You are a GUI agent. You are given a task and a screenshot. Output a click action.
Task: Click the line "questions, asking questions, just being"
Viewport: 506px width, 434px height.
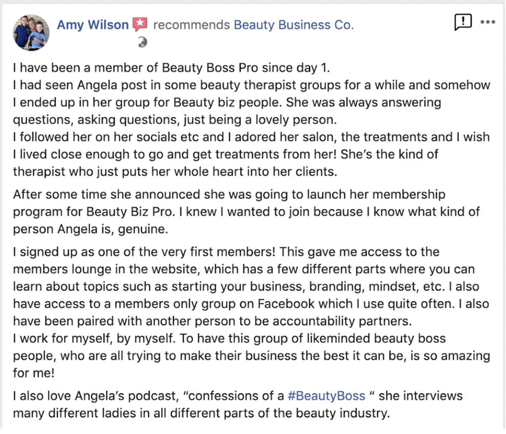click(175, 120)
